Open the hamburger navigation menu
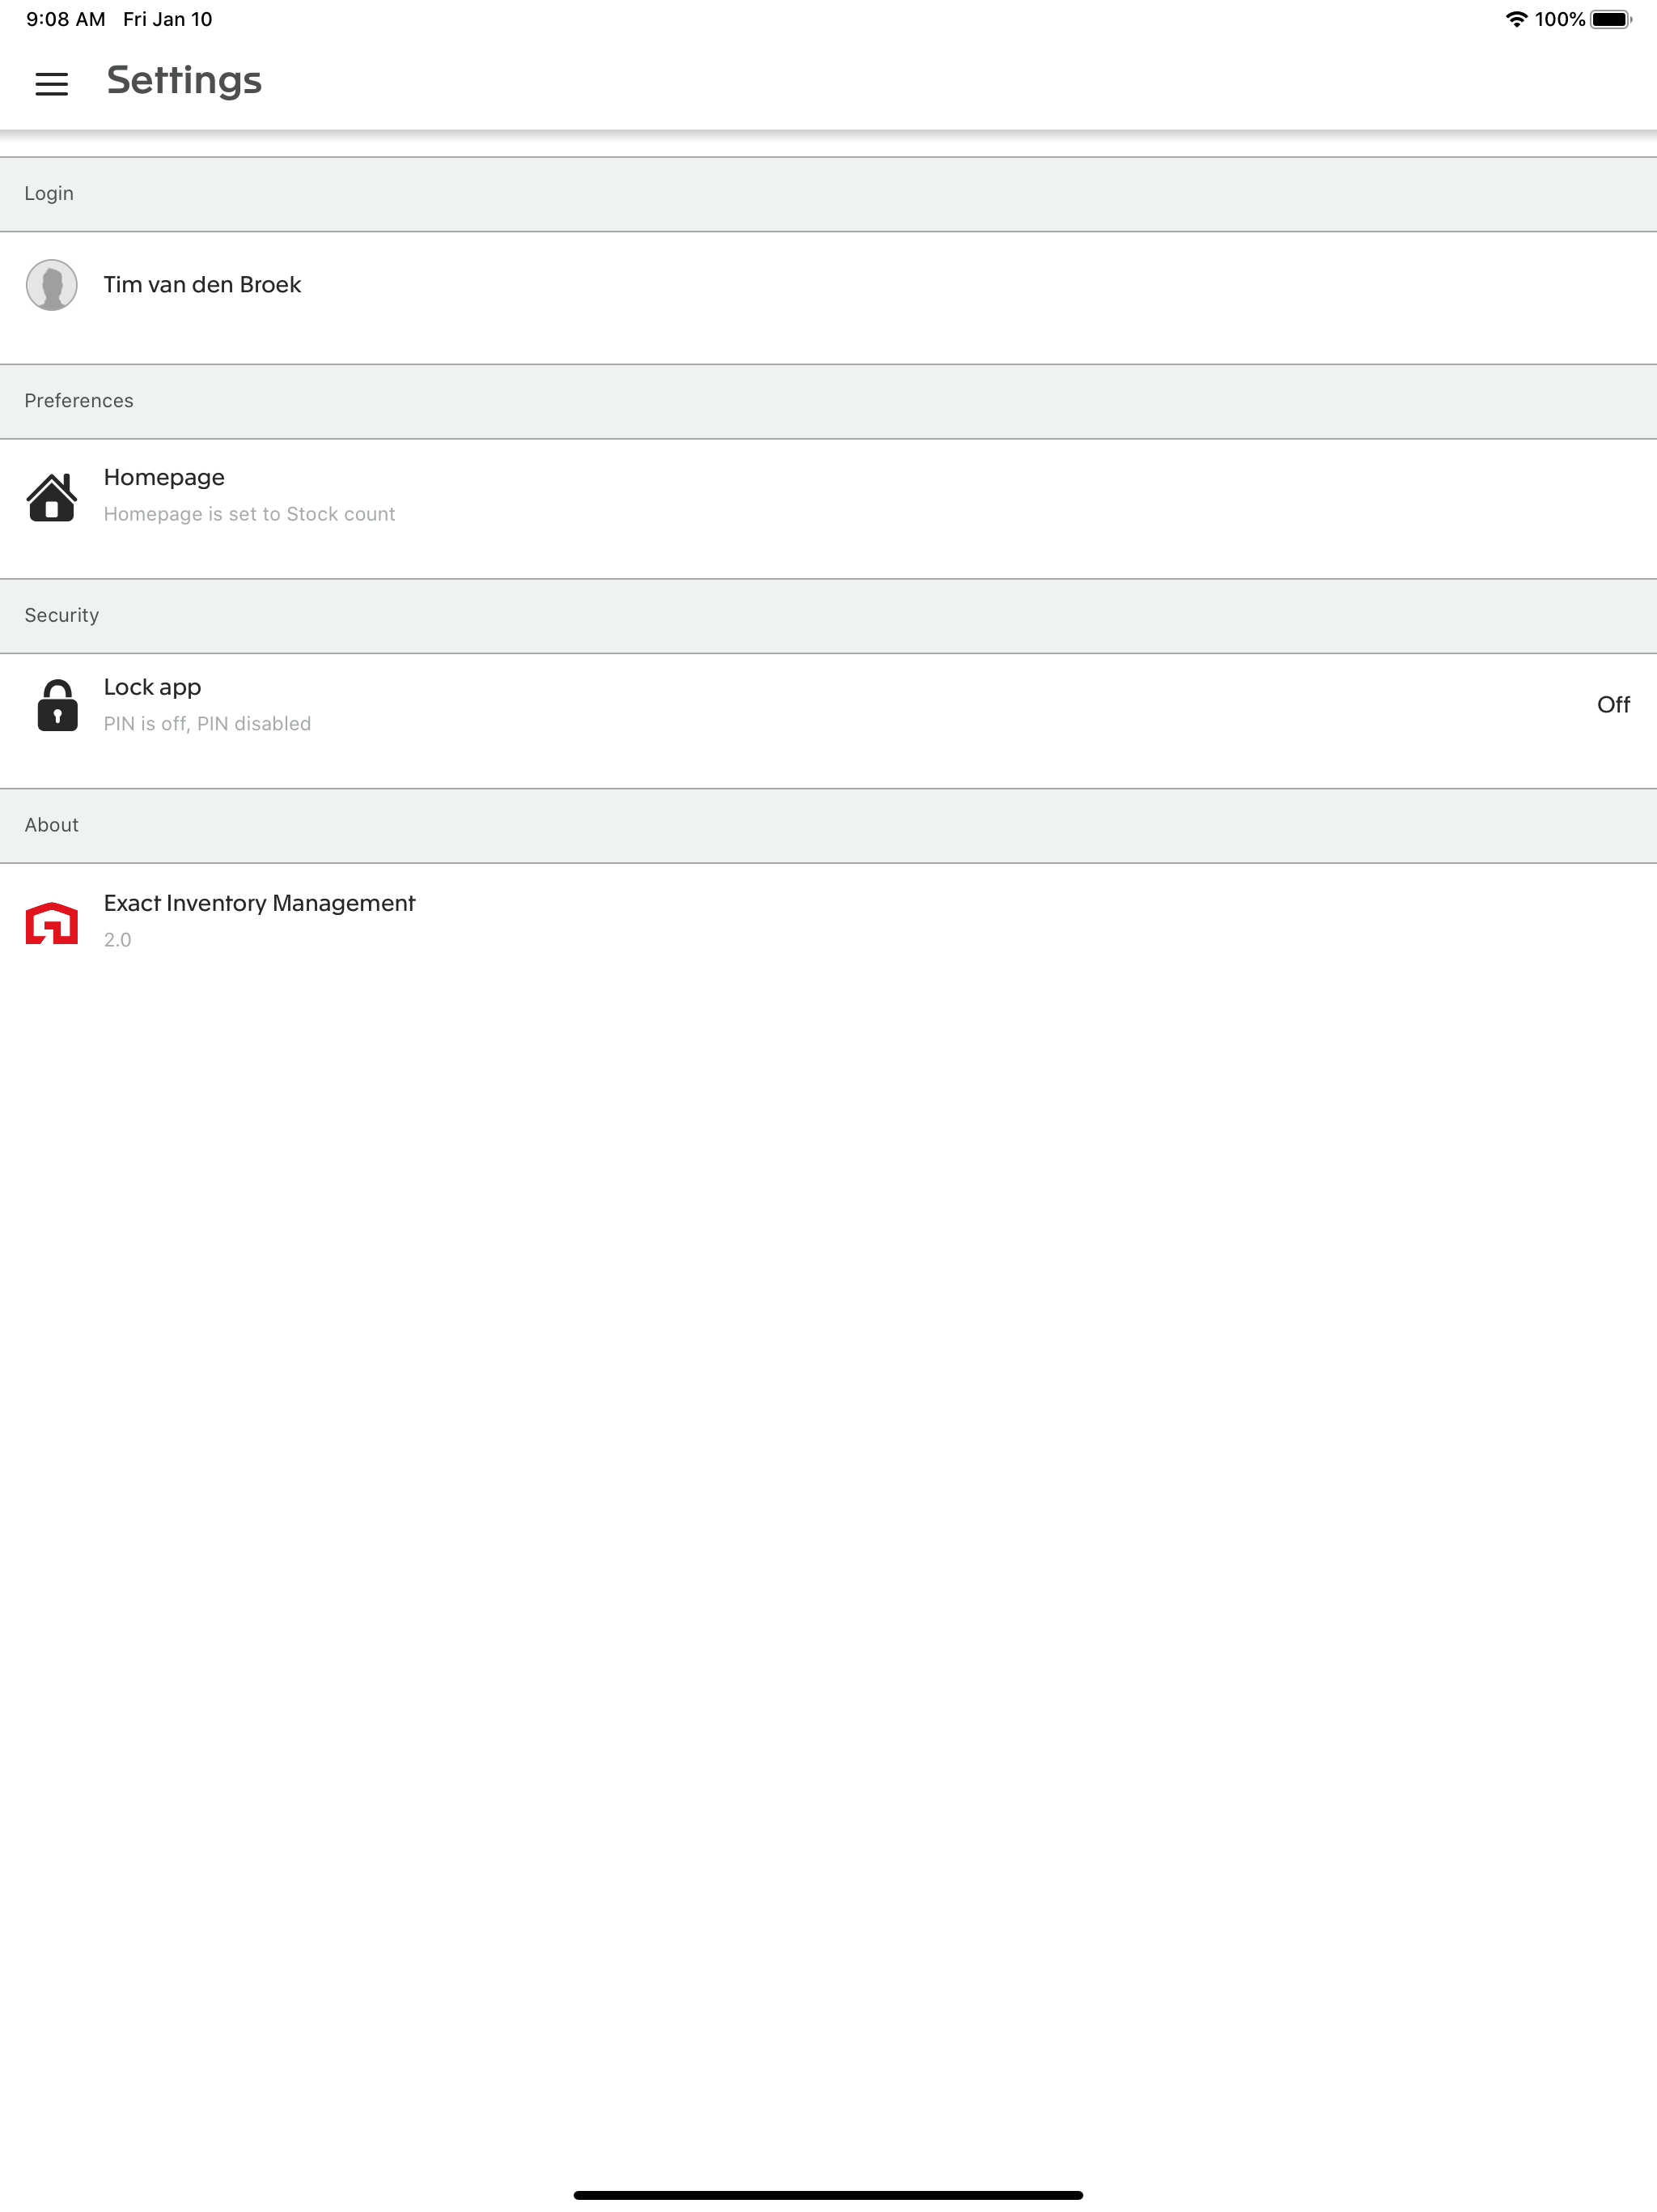Image resolution: width=1657 pixels, height=2212 pixels. (52, 84)
